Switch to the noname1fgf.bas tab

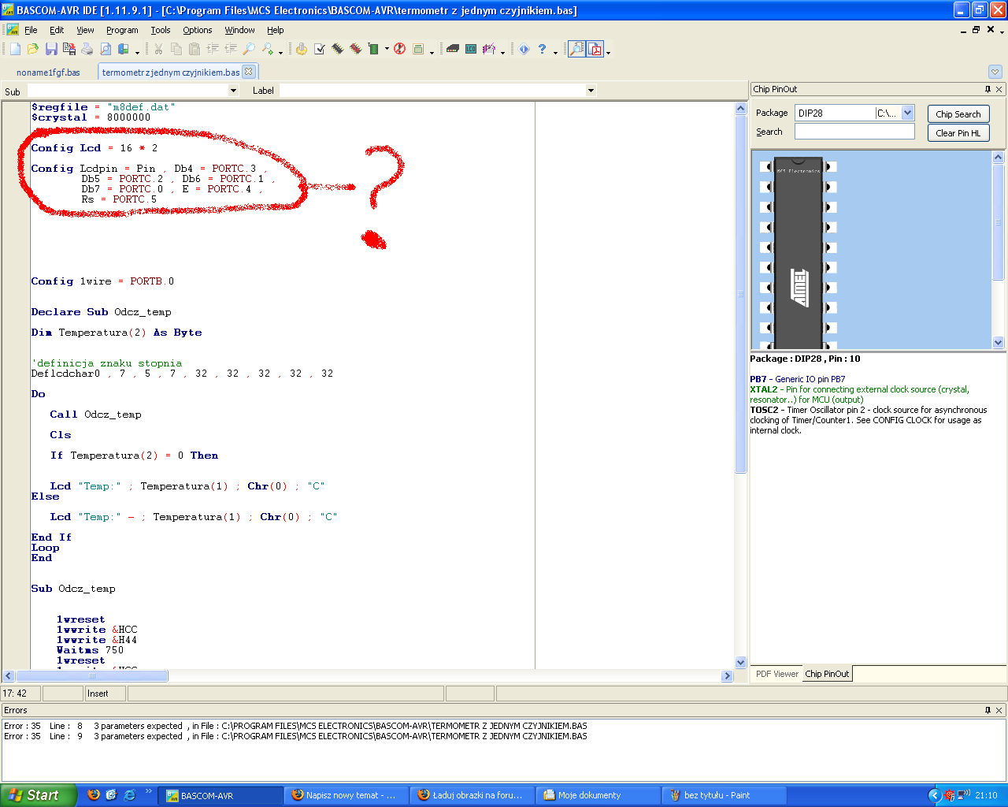tap(48, 72)
